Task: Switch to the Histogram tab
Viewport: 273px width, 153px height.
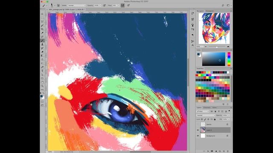Action: [x=209, y=11]
